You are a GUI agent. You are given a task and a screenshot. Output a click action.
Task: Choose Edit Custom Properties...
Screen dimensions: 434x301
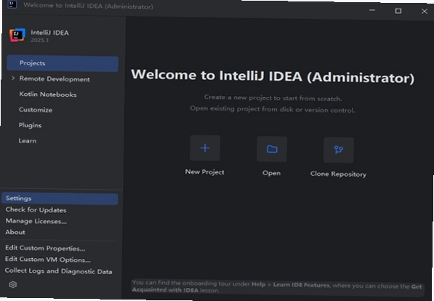click(x=45, y=248)
